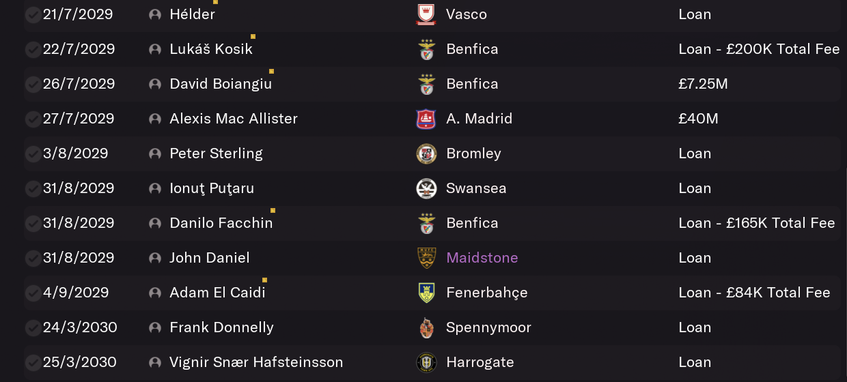Click the £40M transfer fee

(698, 119)
